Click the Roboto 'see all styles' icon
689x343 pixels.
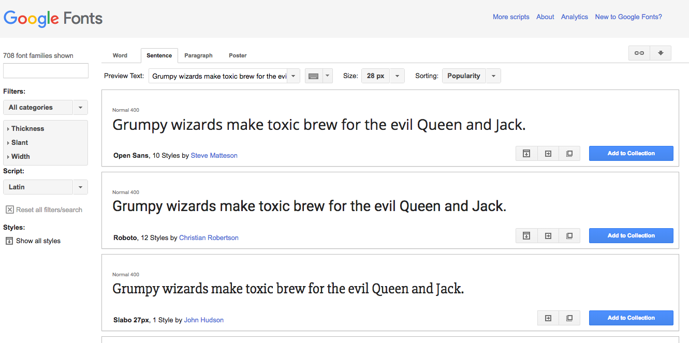pos(526,236)
